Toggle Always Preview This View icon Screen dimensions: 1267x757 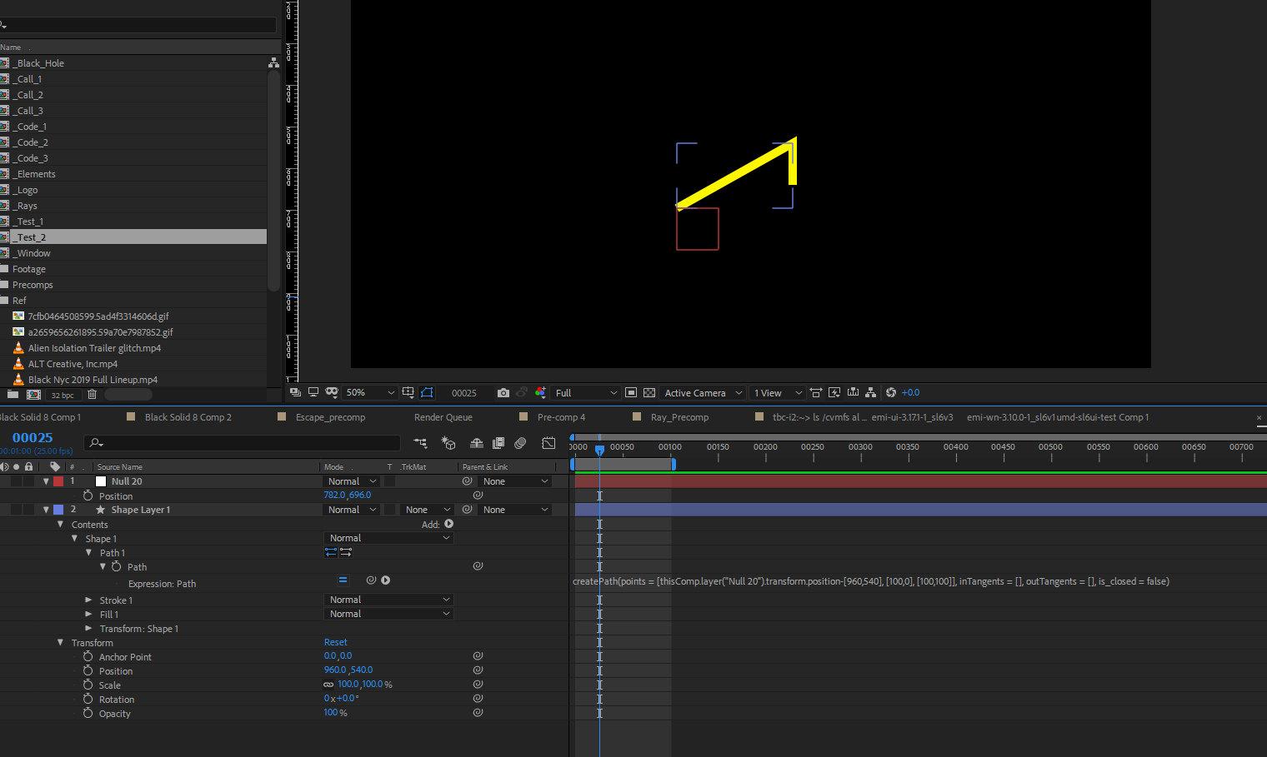tap(295, 392)
